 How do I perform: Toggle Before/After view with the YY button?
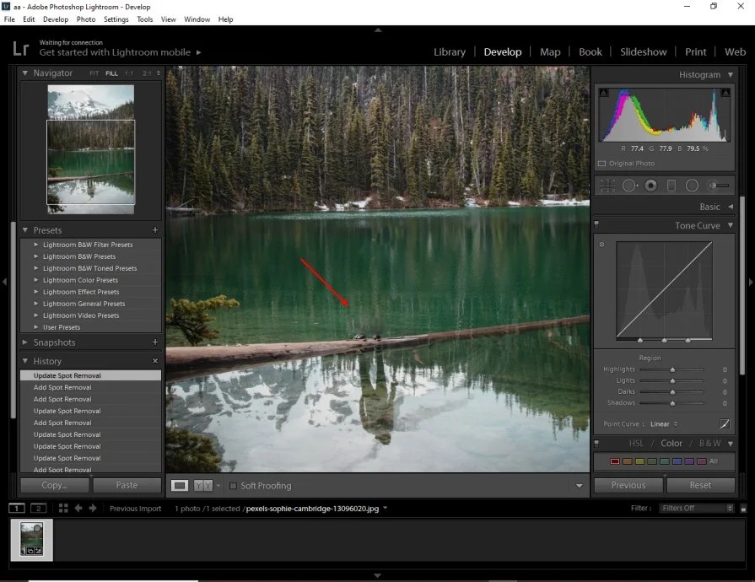[x=202, y=485]
